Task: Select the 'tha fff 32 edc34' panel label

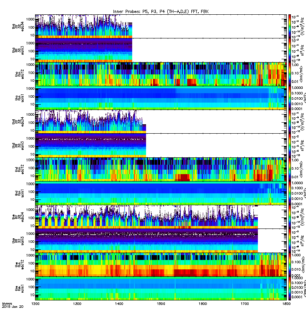Action: click(18, 26)
